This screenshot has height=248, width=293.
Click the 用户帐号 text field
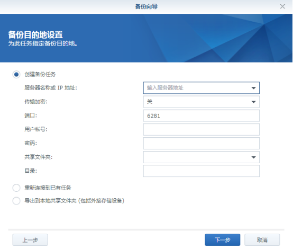click(202, 129)
